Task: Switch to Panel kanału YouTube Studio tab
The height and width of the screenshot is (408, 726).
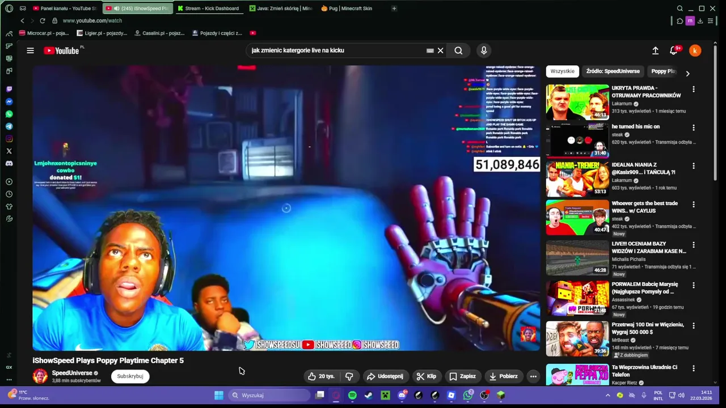Action: point(64,8)
